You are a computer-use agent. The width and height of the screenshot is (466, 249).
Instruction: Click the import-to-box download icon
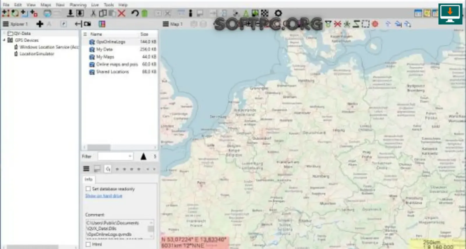pos(80,13)
